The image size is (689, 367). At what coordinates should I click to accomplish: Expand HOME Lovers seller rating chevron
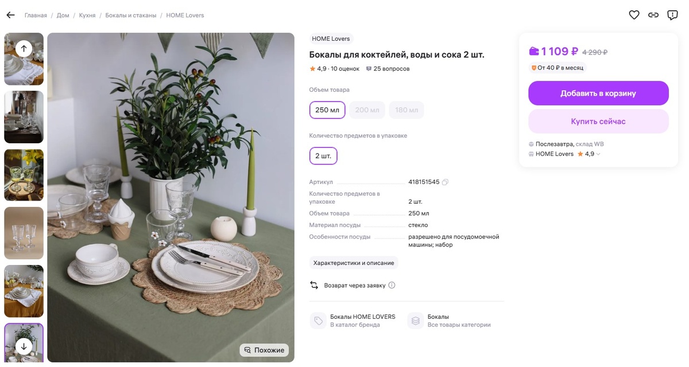pyautogui.click(x=598, y=154)
